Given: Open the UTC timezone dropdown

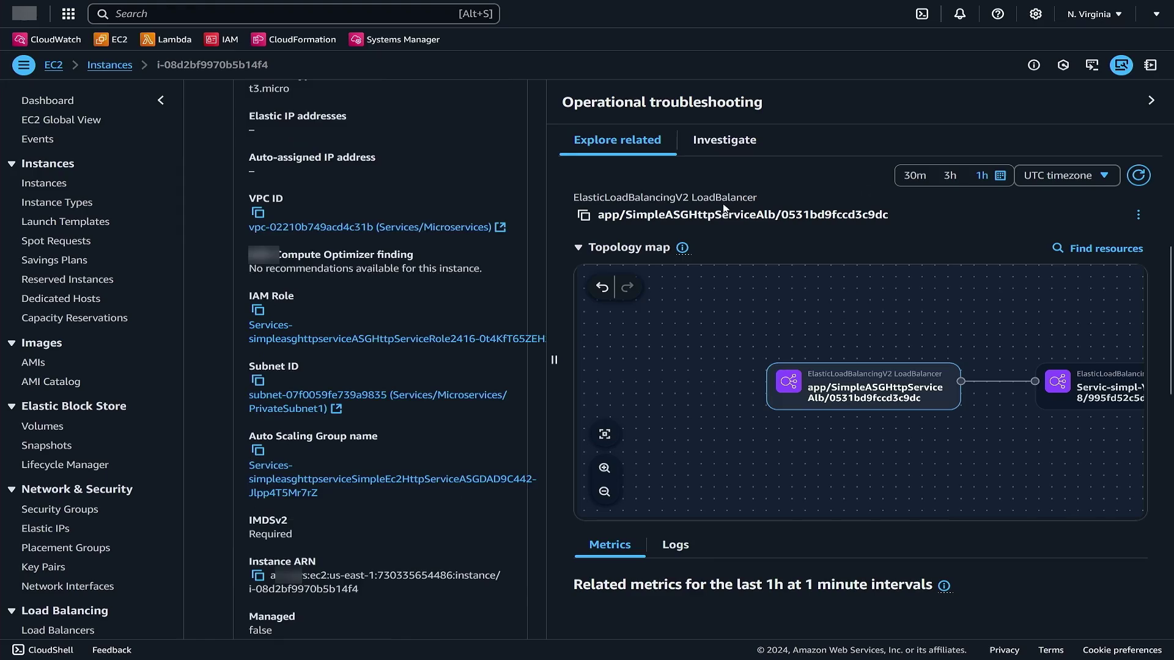Looking at the screenshot, I should pyautogui.click(x=1067, y=175).
